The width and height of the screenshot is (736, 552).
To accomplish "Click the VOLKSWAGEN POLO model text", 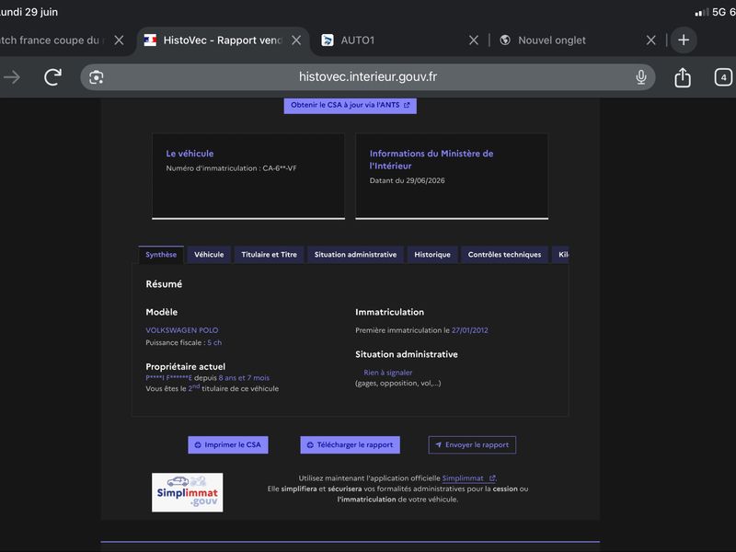I will (x=181, y=330).
